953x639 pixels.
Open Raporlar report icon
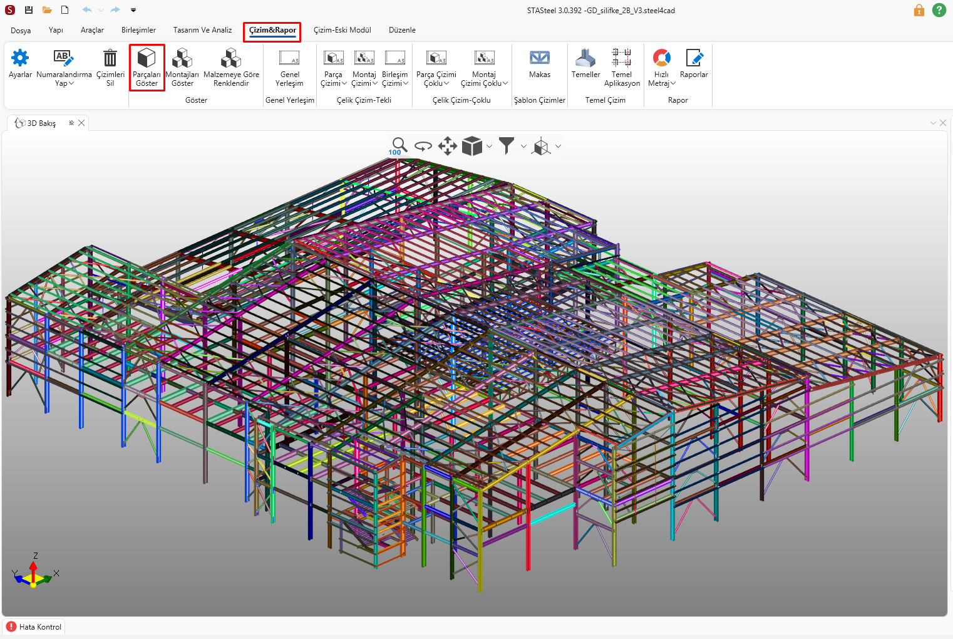coord(694,59)
